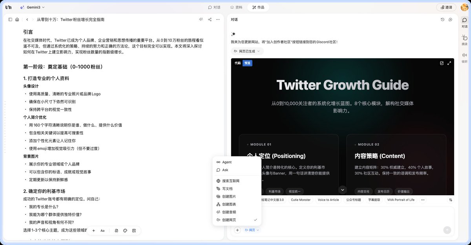Viewport: 471px width, 245px height.
Task: Open the 网页 dropdown near input box
Action: point(251,230)
